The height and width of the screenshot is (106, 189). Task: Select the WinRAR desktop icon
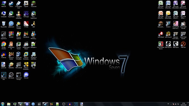[x=11, y=35]
